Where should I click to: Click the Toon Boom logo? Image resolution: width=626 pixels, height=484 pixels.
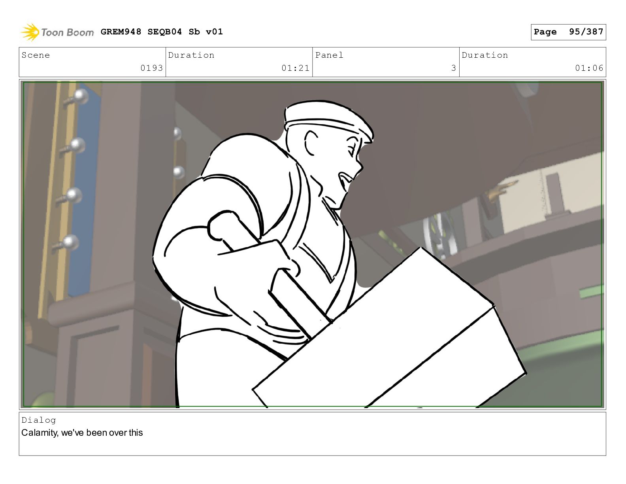point(57,32)
